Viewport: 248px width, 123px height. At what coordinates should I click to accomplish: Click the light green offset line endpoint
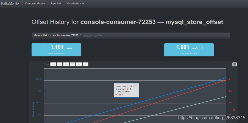pos(226,96)
